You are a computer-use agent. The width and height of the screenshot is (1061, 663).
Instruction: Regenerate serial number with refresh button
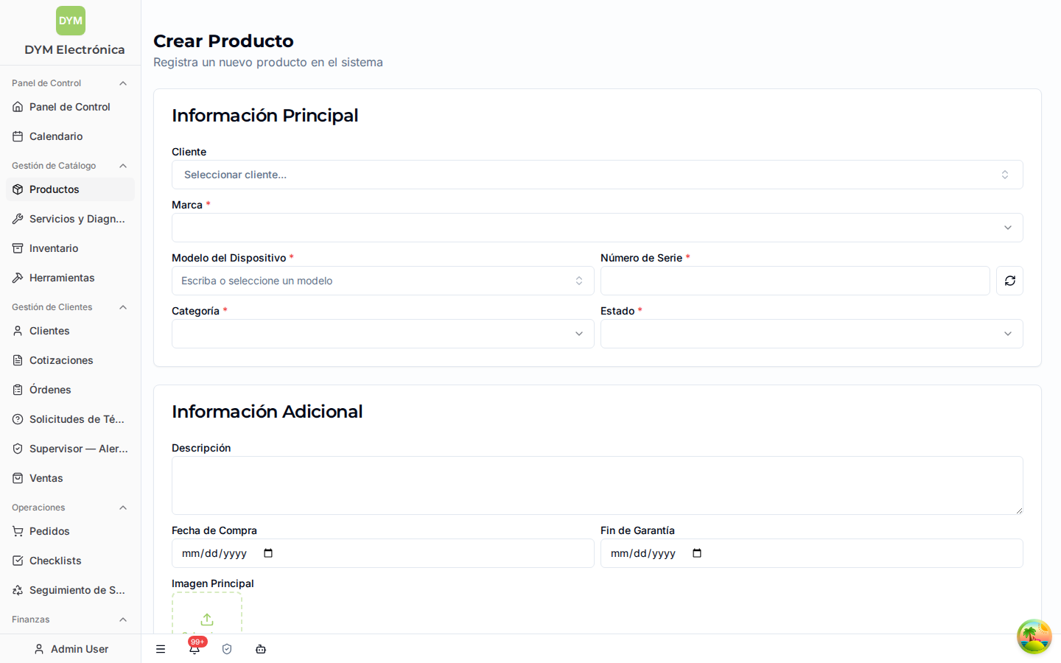[x=1009, y=281]
